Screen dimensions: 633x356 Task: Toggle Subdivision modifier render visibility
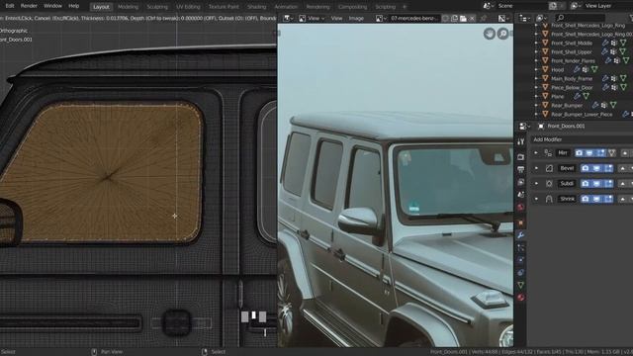pyautogui.click(x=586, y=183)
